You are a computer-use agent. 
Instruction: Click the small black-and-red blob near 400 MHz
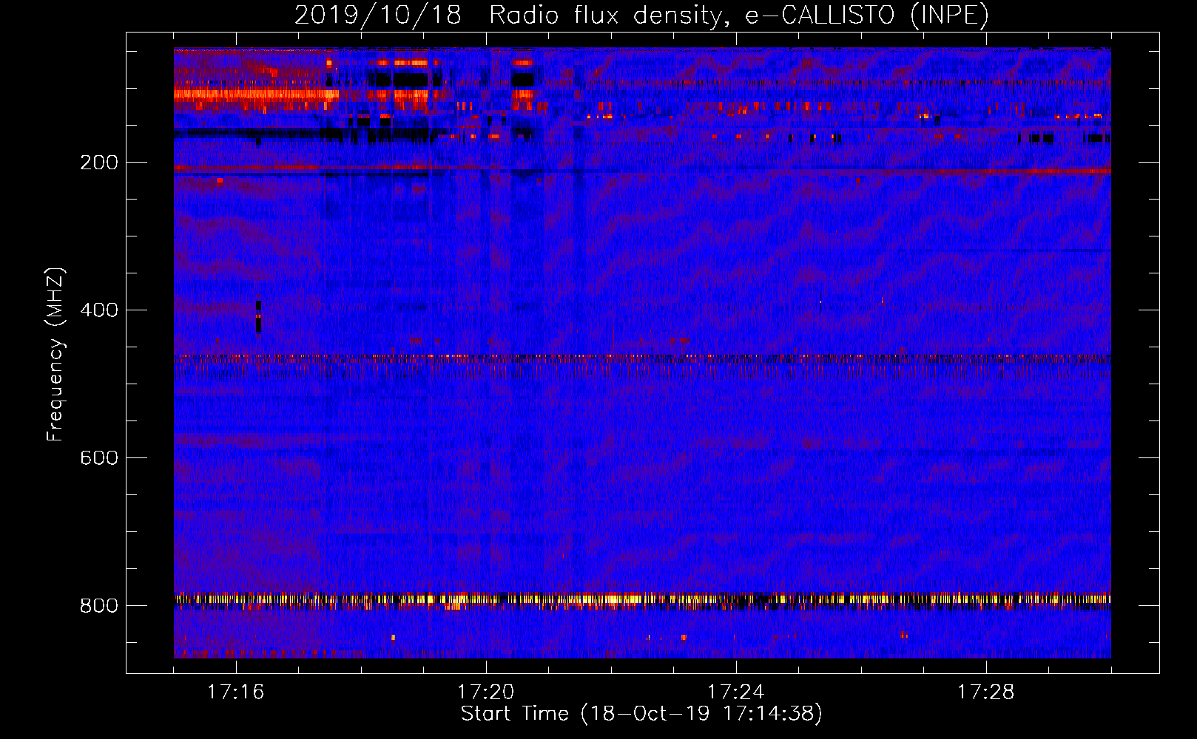click(x=258, y=317)
